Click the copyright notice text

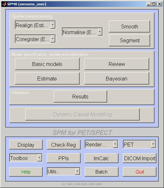82,184
